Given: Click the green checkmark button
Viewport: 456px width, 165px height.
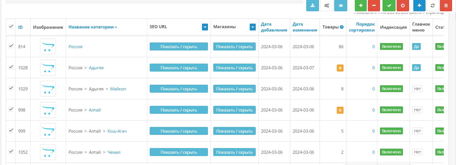Looking at the screenshot, I should click(389, 6).
